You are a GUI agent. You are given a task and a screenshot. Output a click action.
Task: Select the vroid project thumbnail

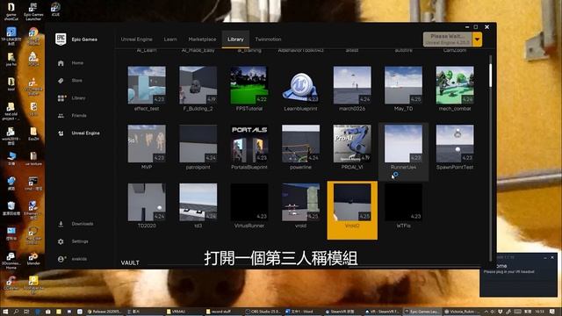click(300, 203)
